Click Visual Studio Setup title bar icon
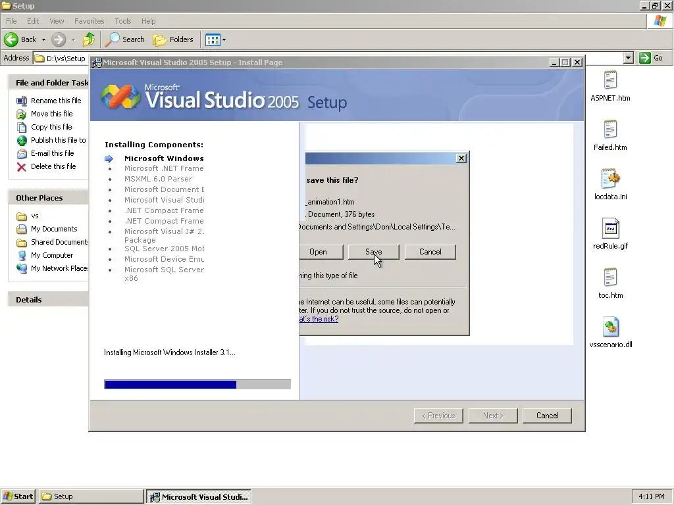The height and width of the screenshot is (505, 674). click(x=97, y=62)
